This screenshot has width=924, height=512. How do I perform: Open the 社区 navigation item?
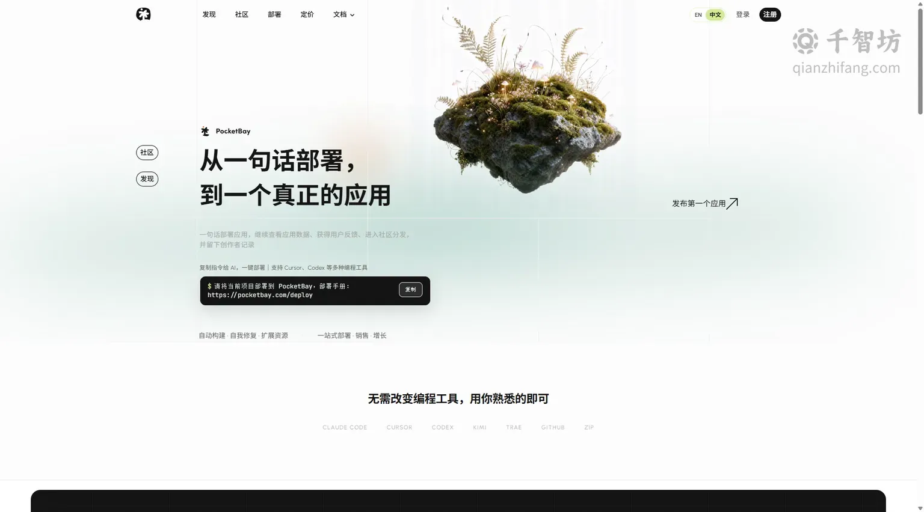tap(242, 14)
